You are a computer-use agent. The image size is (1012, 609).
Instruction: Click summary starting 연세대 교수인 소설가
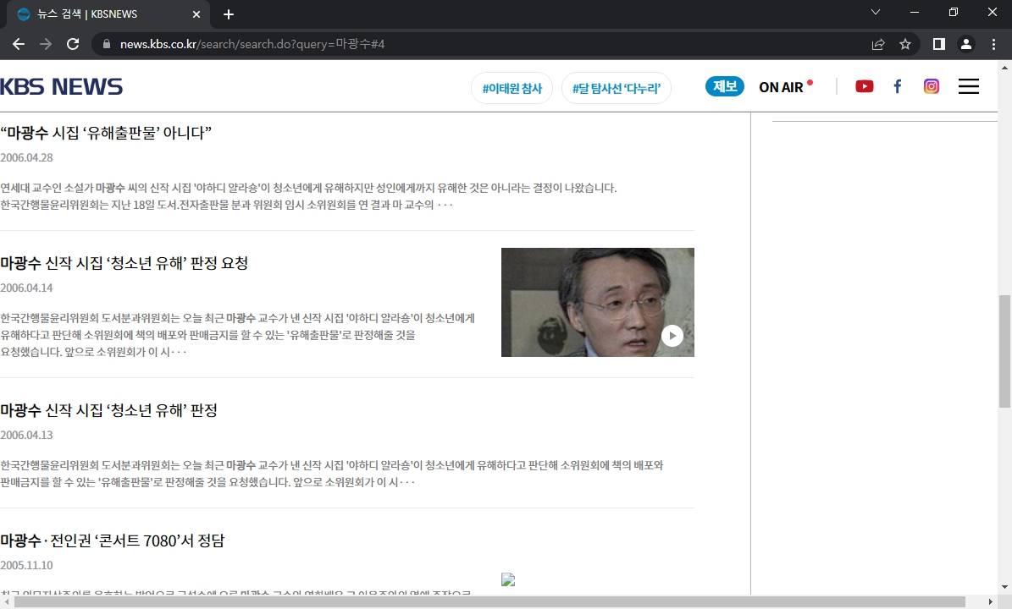click(308, 196)
